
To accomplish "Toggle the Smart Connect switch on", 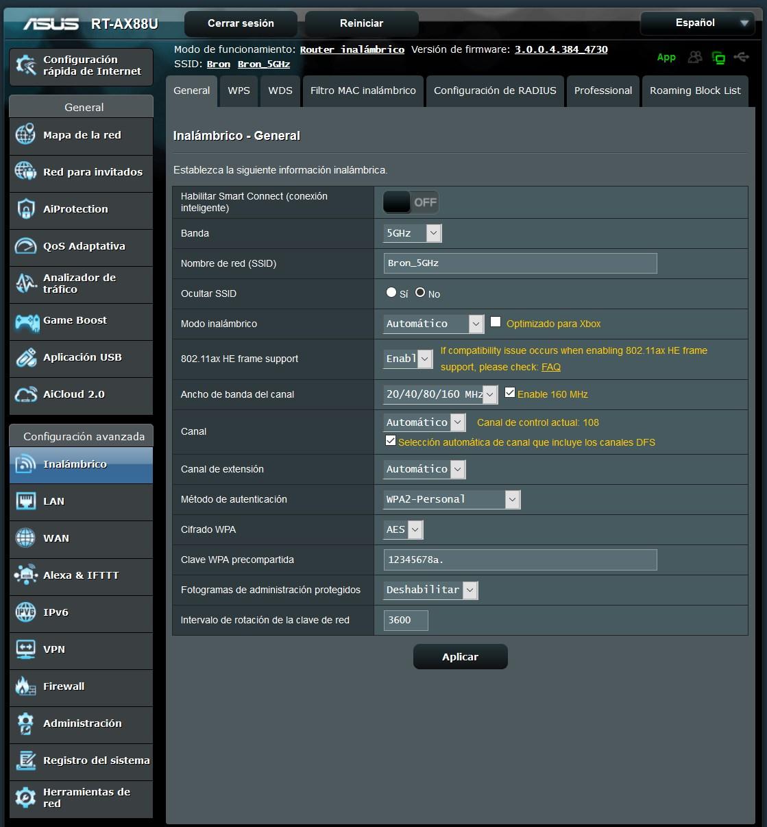I will click(x=411, y=202).
